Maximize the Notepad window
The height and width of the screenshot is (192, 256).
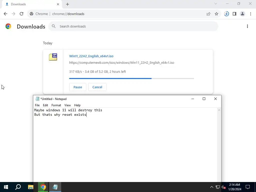[204, 99]
